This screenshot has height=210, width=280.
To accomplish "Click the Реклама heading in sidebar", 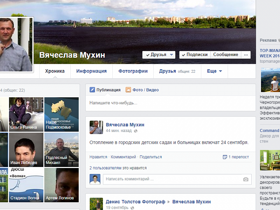I will [x=268, y=40].
